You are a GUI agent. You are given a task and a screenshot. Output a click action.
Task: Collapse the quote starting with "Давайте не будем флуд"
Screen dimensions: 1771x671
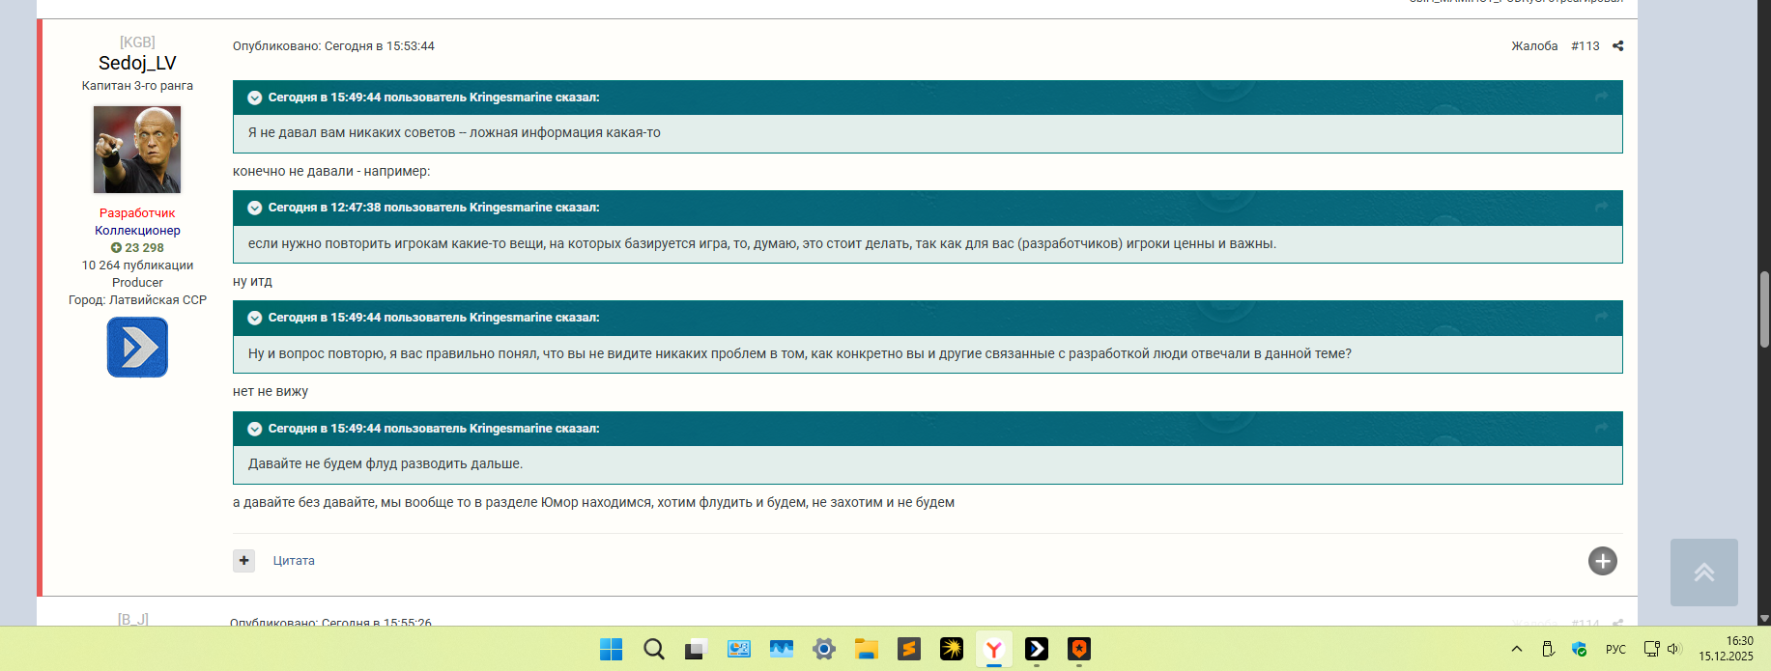pyautogui.click(x=255, y=429)
